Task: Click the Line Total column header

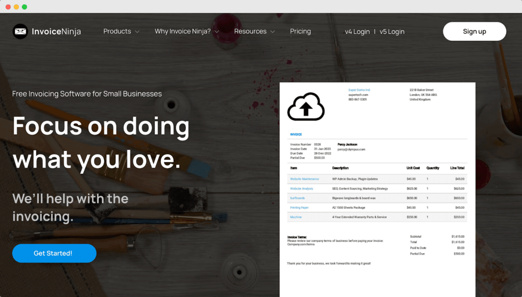Action: [x=457, y=168]
